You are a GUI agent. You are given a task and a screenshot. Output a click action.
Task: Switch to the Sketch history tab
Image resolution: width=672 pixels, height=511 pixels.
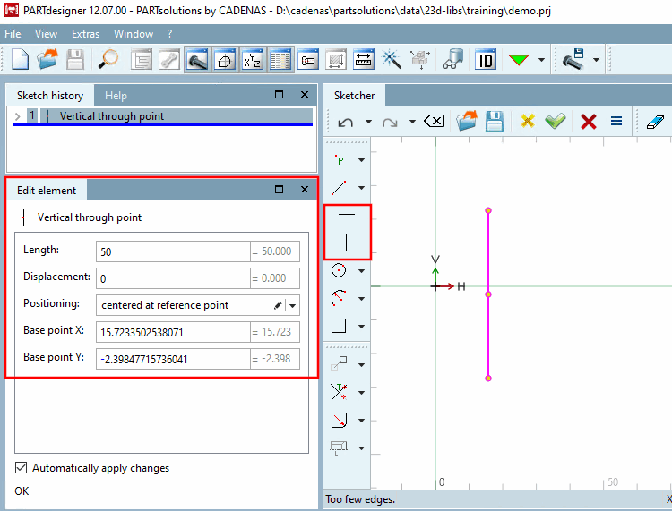tap(50, 96)
